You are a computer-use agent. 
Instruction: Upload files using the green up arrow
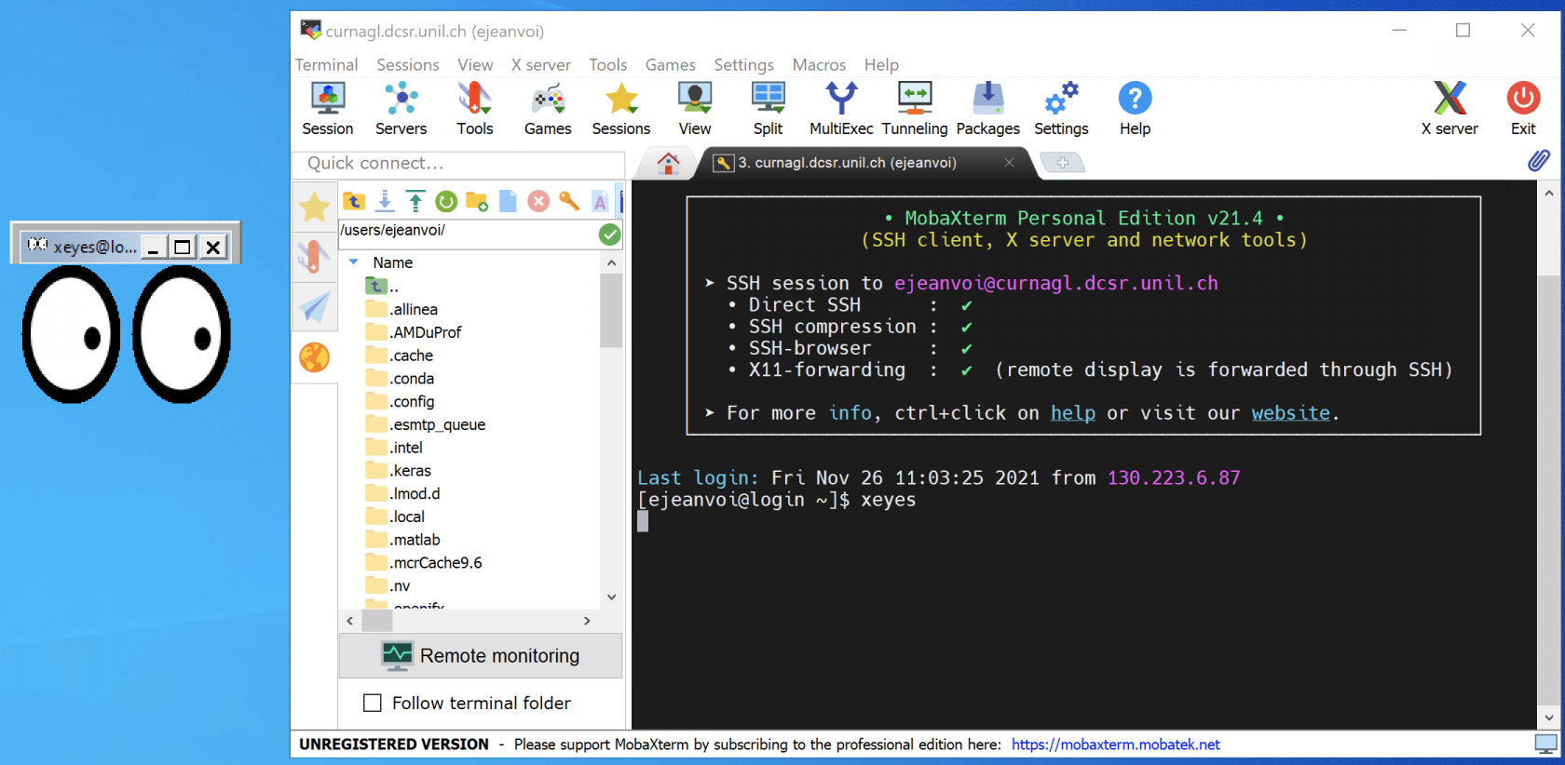415,201
